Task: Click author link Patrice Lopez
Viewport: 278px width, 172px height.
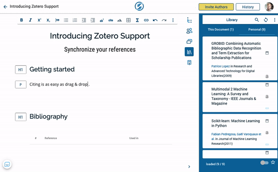Action: [x=221, y=66]
